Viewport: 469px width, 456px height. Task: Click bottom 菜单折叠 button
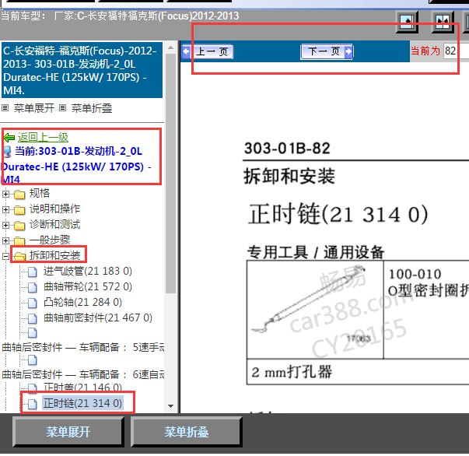pos(187,432)
